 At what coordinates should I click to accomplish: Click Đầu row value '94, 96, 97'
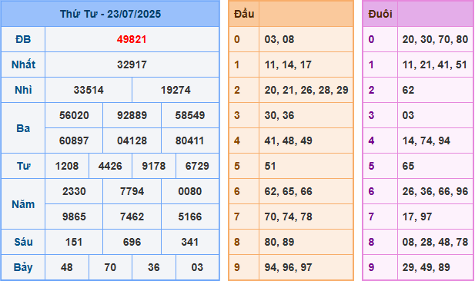(288, 267)
